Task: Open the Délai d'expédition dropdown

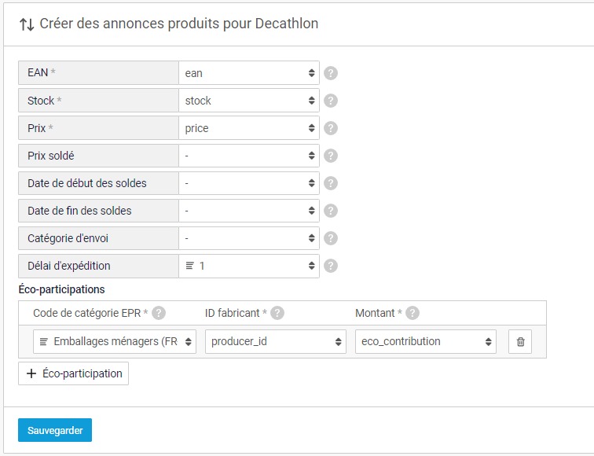Action: (x=249, y=266)
